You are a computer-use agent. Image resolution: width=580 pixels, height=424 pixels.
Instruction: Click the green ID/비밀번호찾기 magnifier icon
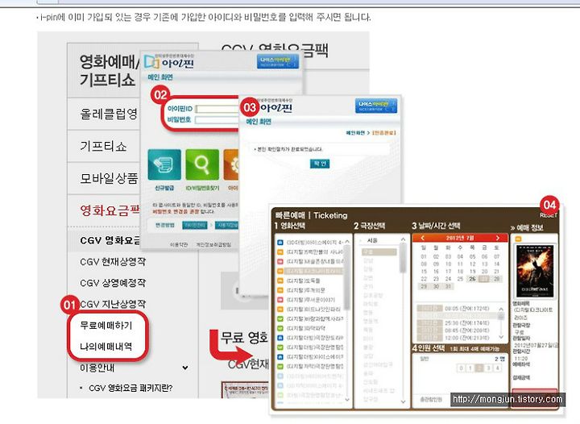pos(202,164)
